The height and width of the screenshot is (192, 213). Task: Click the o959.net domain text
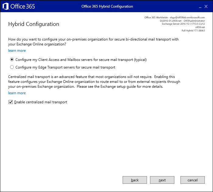tap(200, 27)
